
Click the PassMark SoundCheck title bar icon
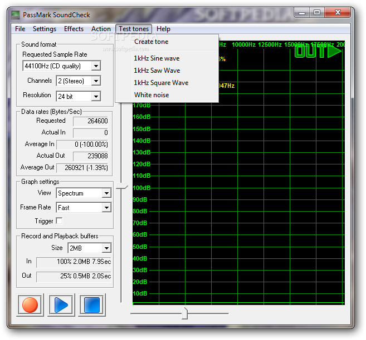(16, 15)
